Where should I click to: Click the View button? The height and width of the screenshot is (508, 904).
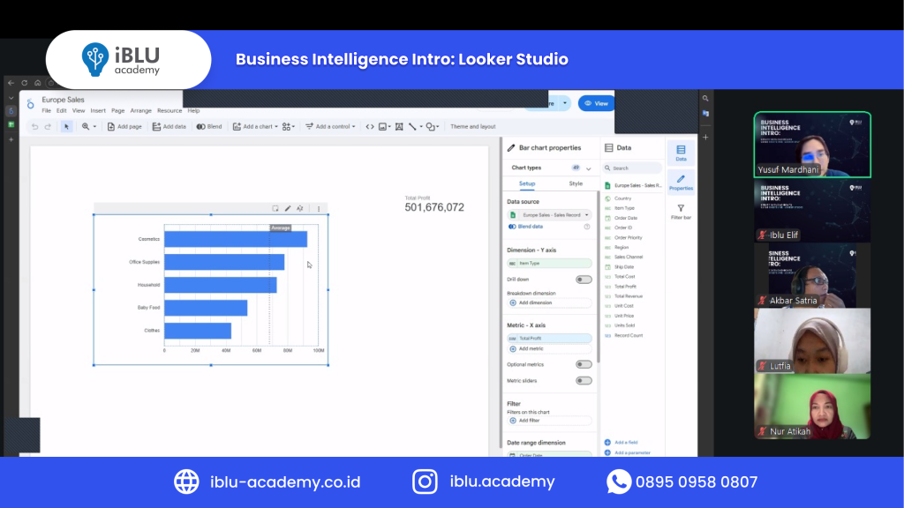coord(596,103)
